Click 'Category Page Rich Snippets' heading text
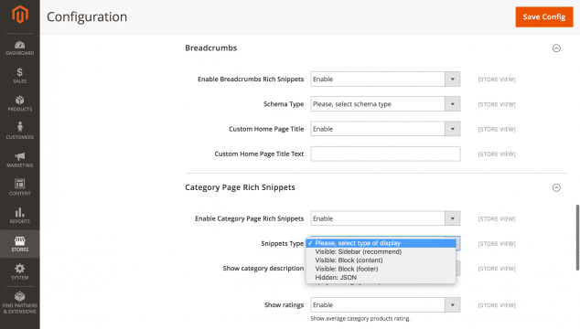Screen dimensions: 580x329 pyautogui.click(x=240, y=187)
